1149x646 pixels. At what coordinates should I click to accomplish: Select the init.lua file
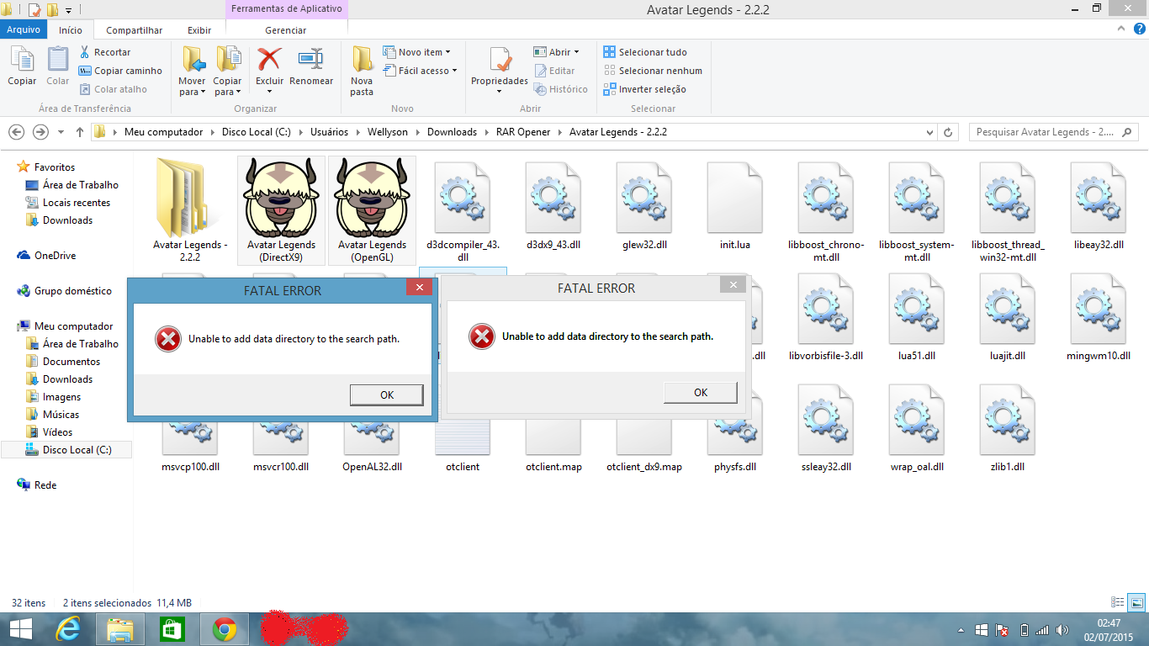click(x=735, y=206)
